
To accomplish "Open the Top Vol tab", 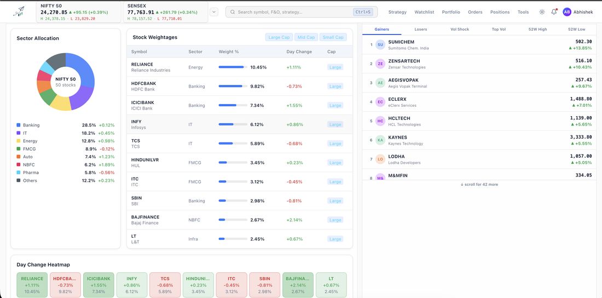I will click(499, 29).
